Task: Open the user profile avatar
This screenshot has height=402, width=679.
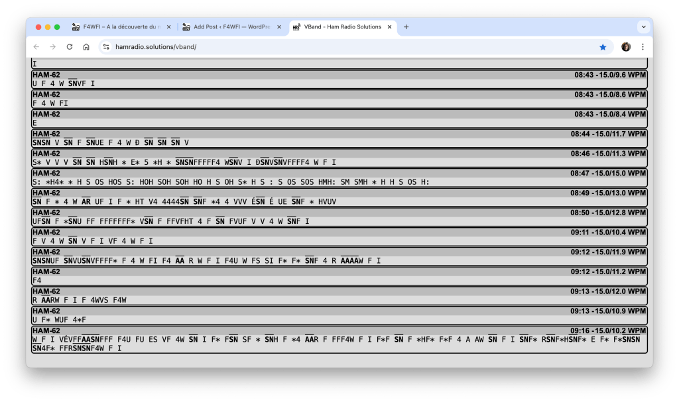Action: 626,47
